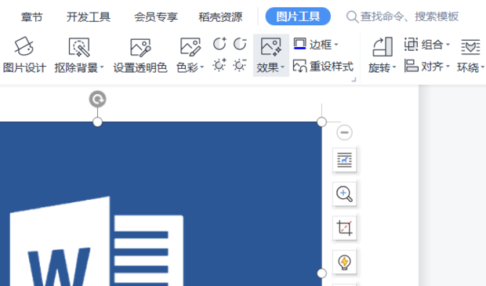Decrease image contrast with the minus icon
The height and width of the screenshot is (286, 486).
tap(240, 44)
